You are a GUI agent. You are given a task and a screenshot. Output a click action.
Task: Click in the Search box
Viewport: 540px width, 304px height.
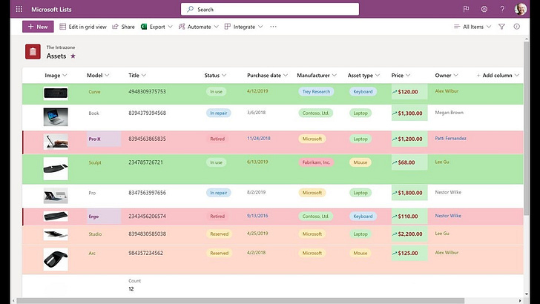point(270,10)
